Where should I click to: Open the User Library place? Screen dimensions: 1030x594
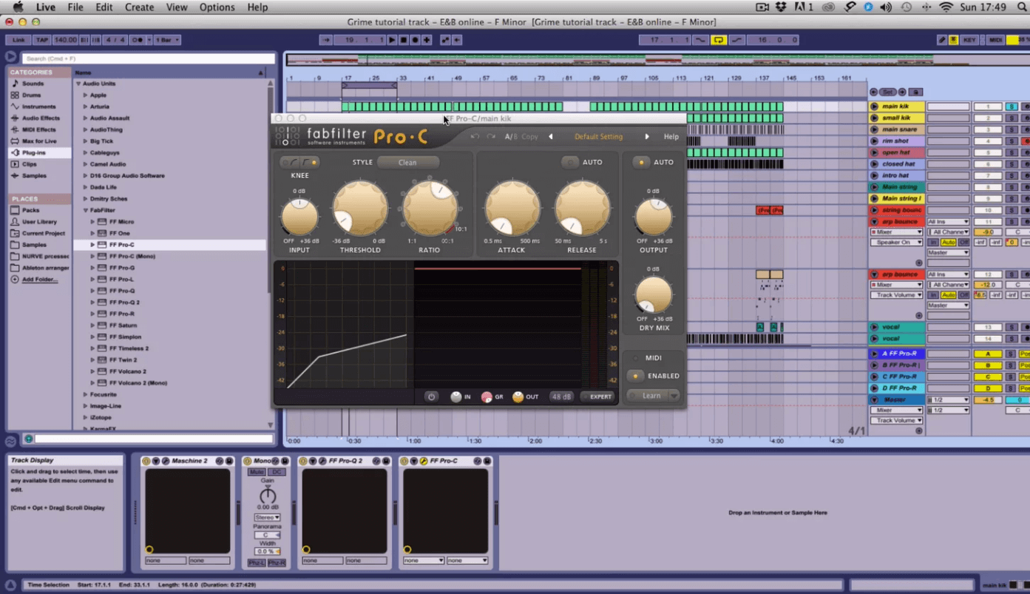pyautogui.click(x=39, y=222)
